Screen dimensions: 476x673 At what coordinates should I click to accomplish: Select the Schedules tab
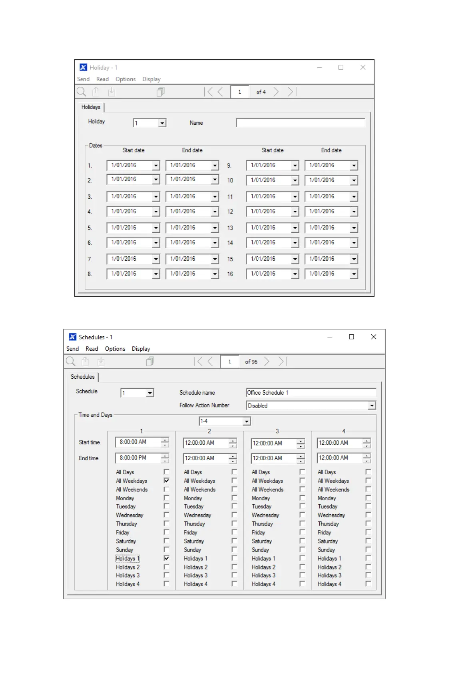point(83,377)
